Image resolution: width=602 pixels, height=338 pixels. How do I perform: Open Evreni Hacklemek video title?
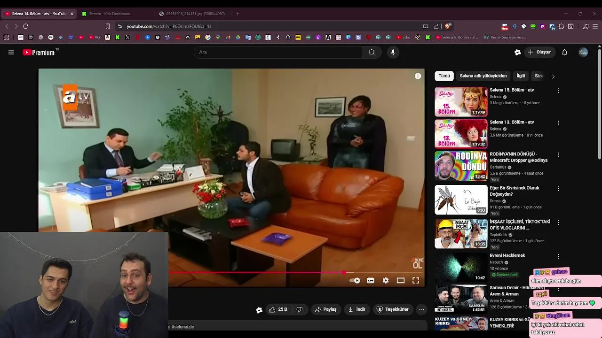[x=507, y=255]
